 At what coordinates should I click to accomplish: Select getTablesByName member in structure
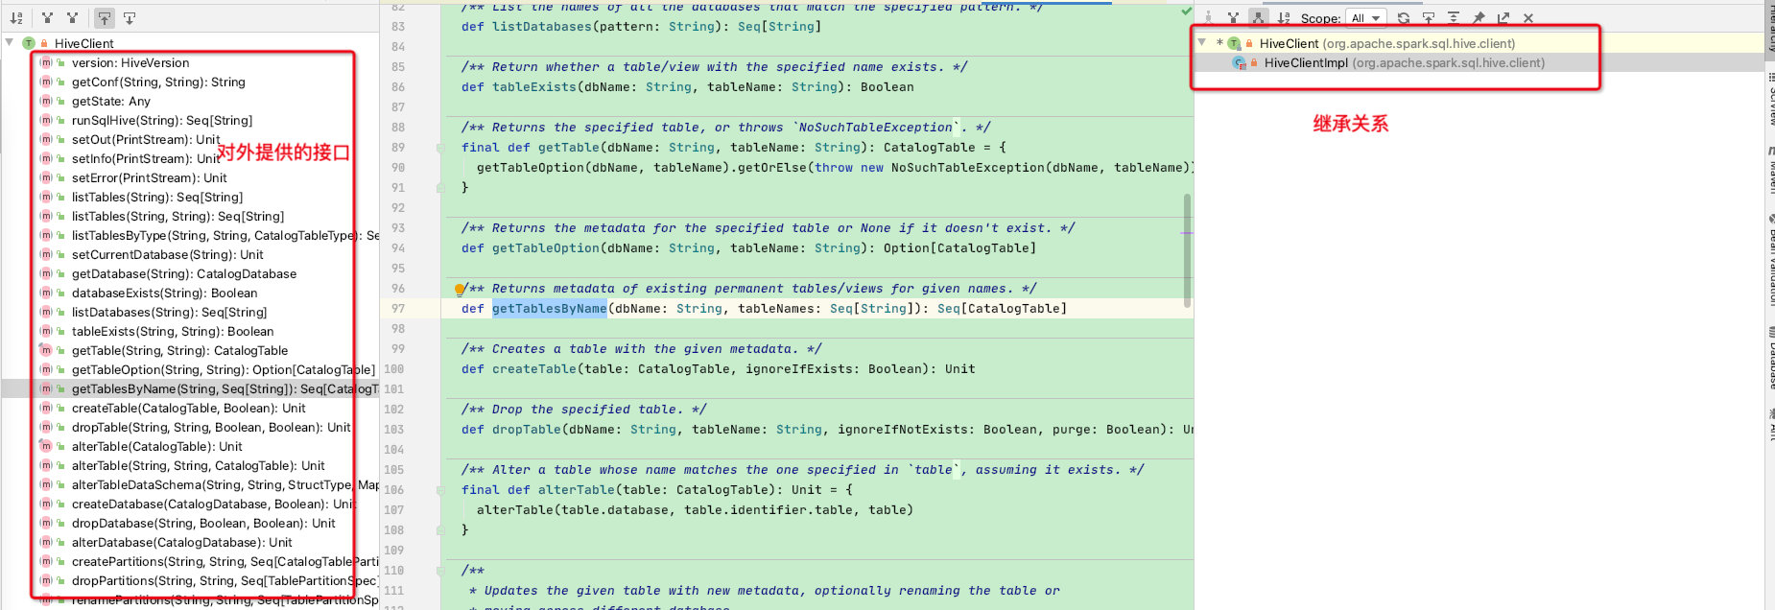pyautogui.click(x=225, y=388)
